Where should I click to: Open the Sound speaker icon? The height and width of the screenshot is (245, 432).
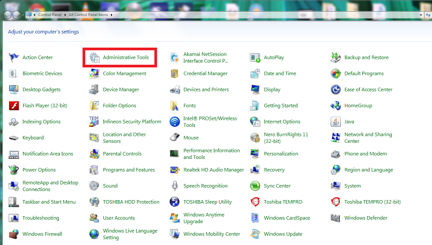click(94, 186)
